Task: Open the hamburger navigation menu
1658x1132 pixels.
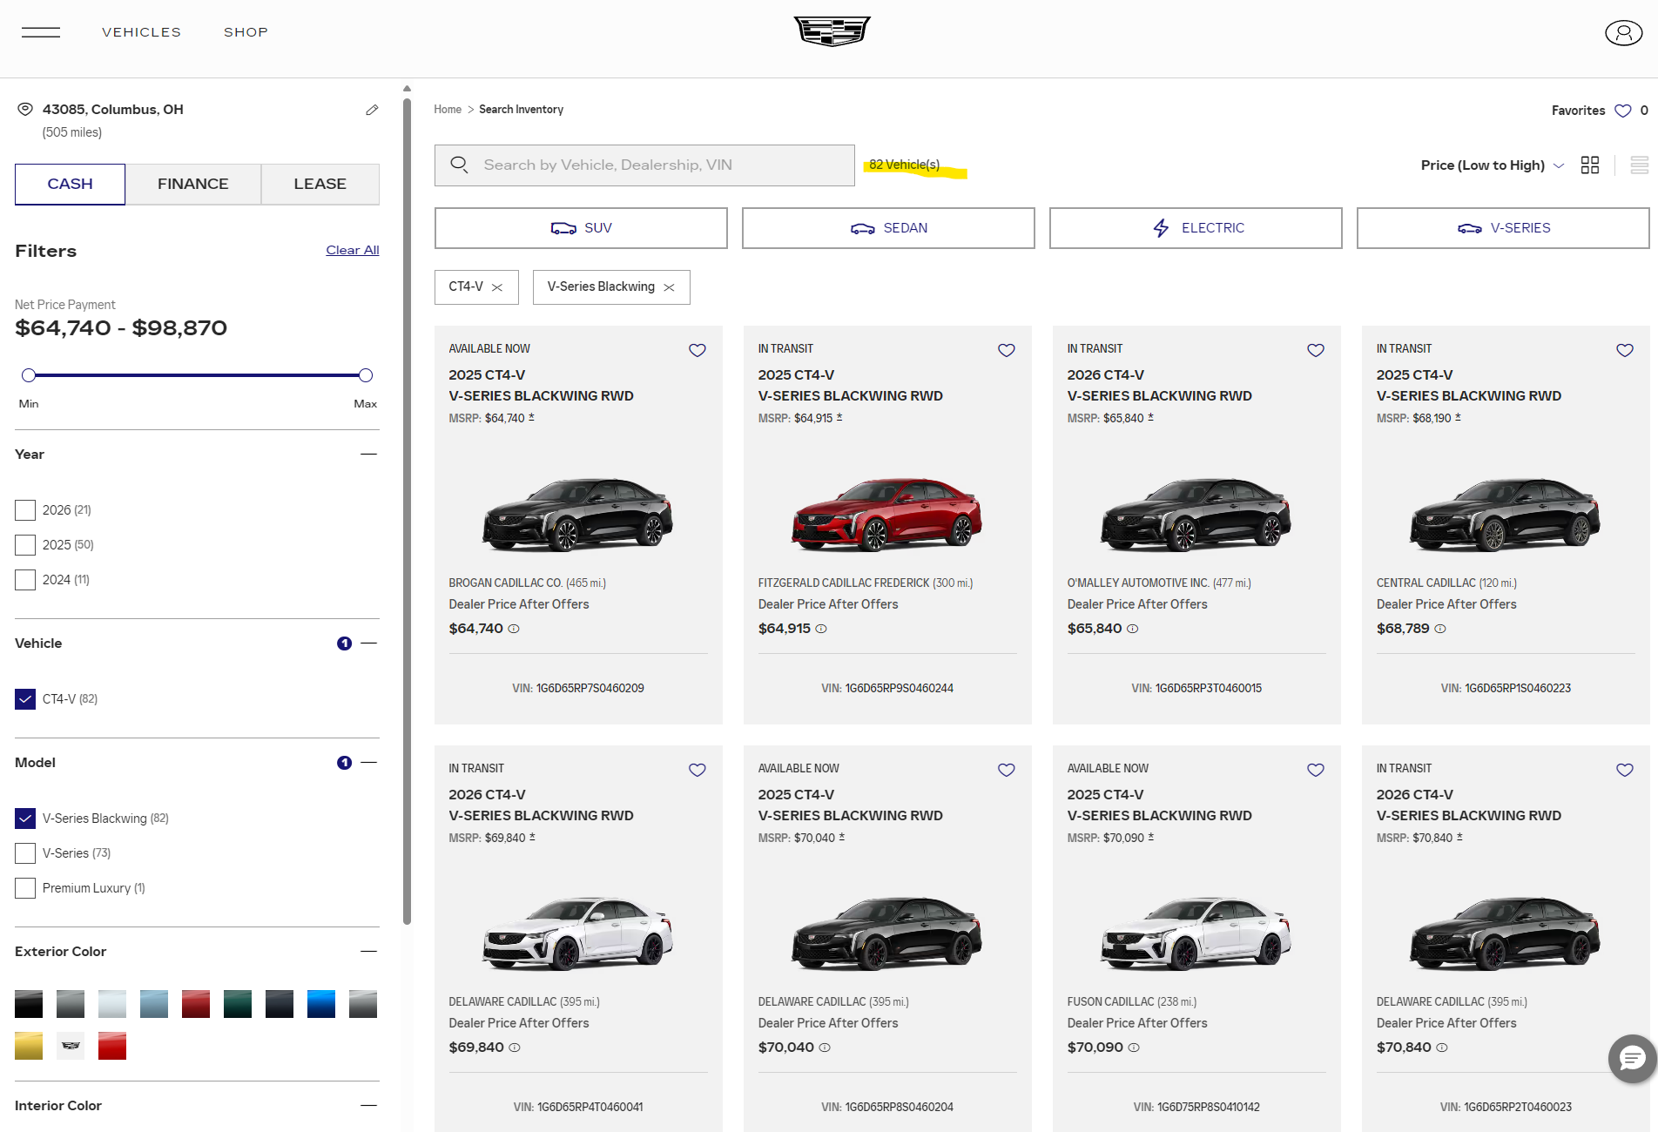Action: point(41,32)
